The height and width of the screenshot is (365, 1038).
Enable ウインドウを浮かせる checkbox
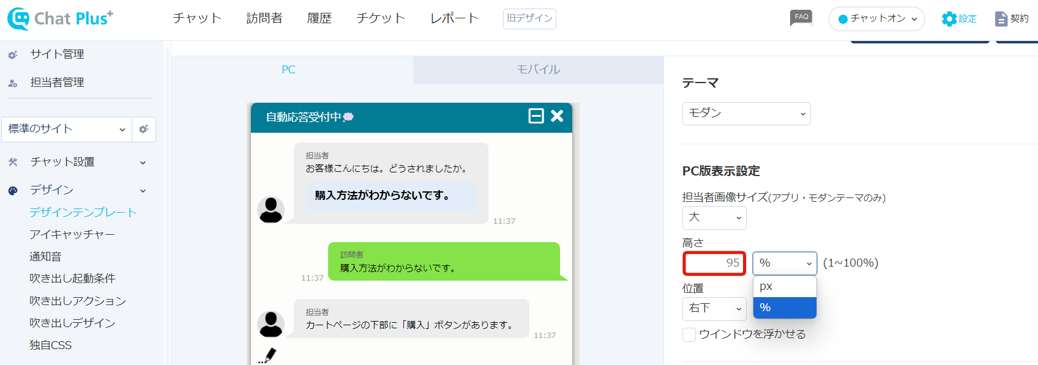[689, 334]
